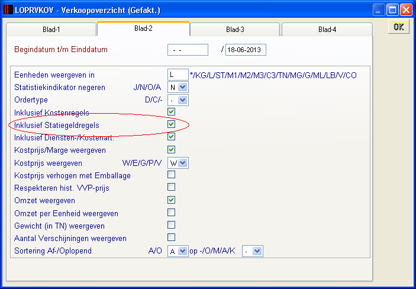416x289 pixels.
Task: Close the Verkoopoverzicht window
Action: click(406, 10)
